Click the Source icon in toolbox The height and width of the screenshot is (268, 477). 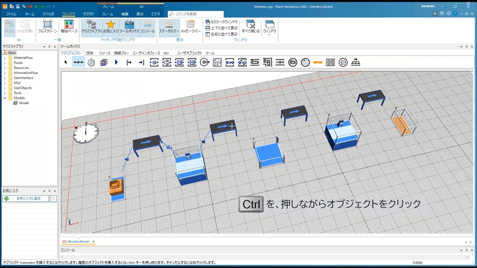pyautogui.click(x=129, y=63)
